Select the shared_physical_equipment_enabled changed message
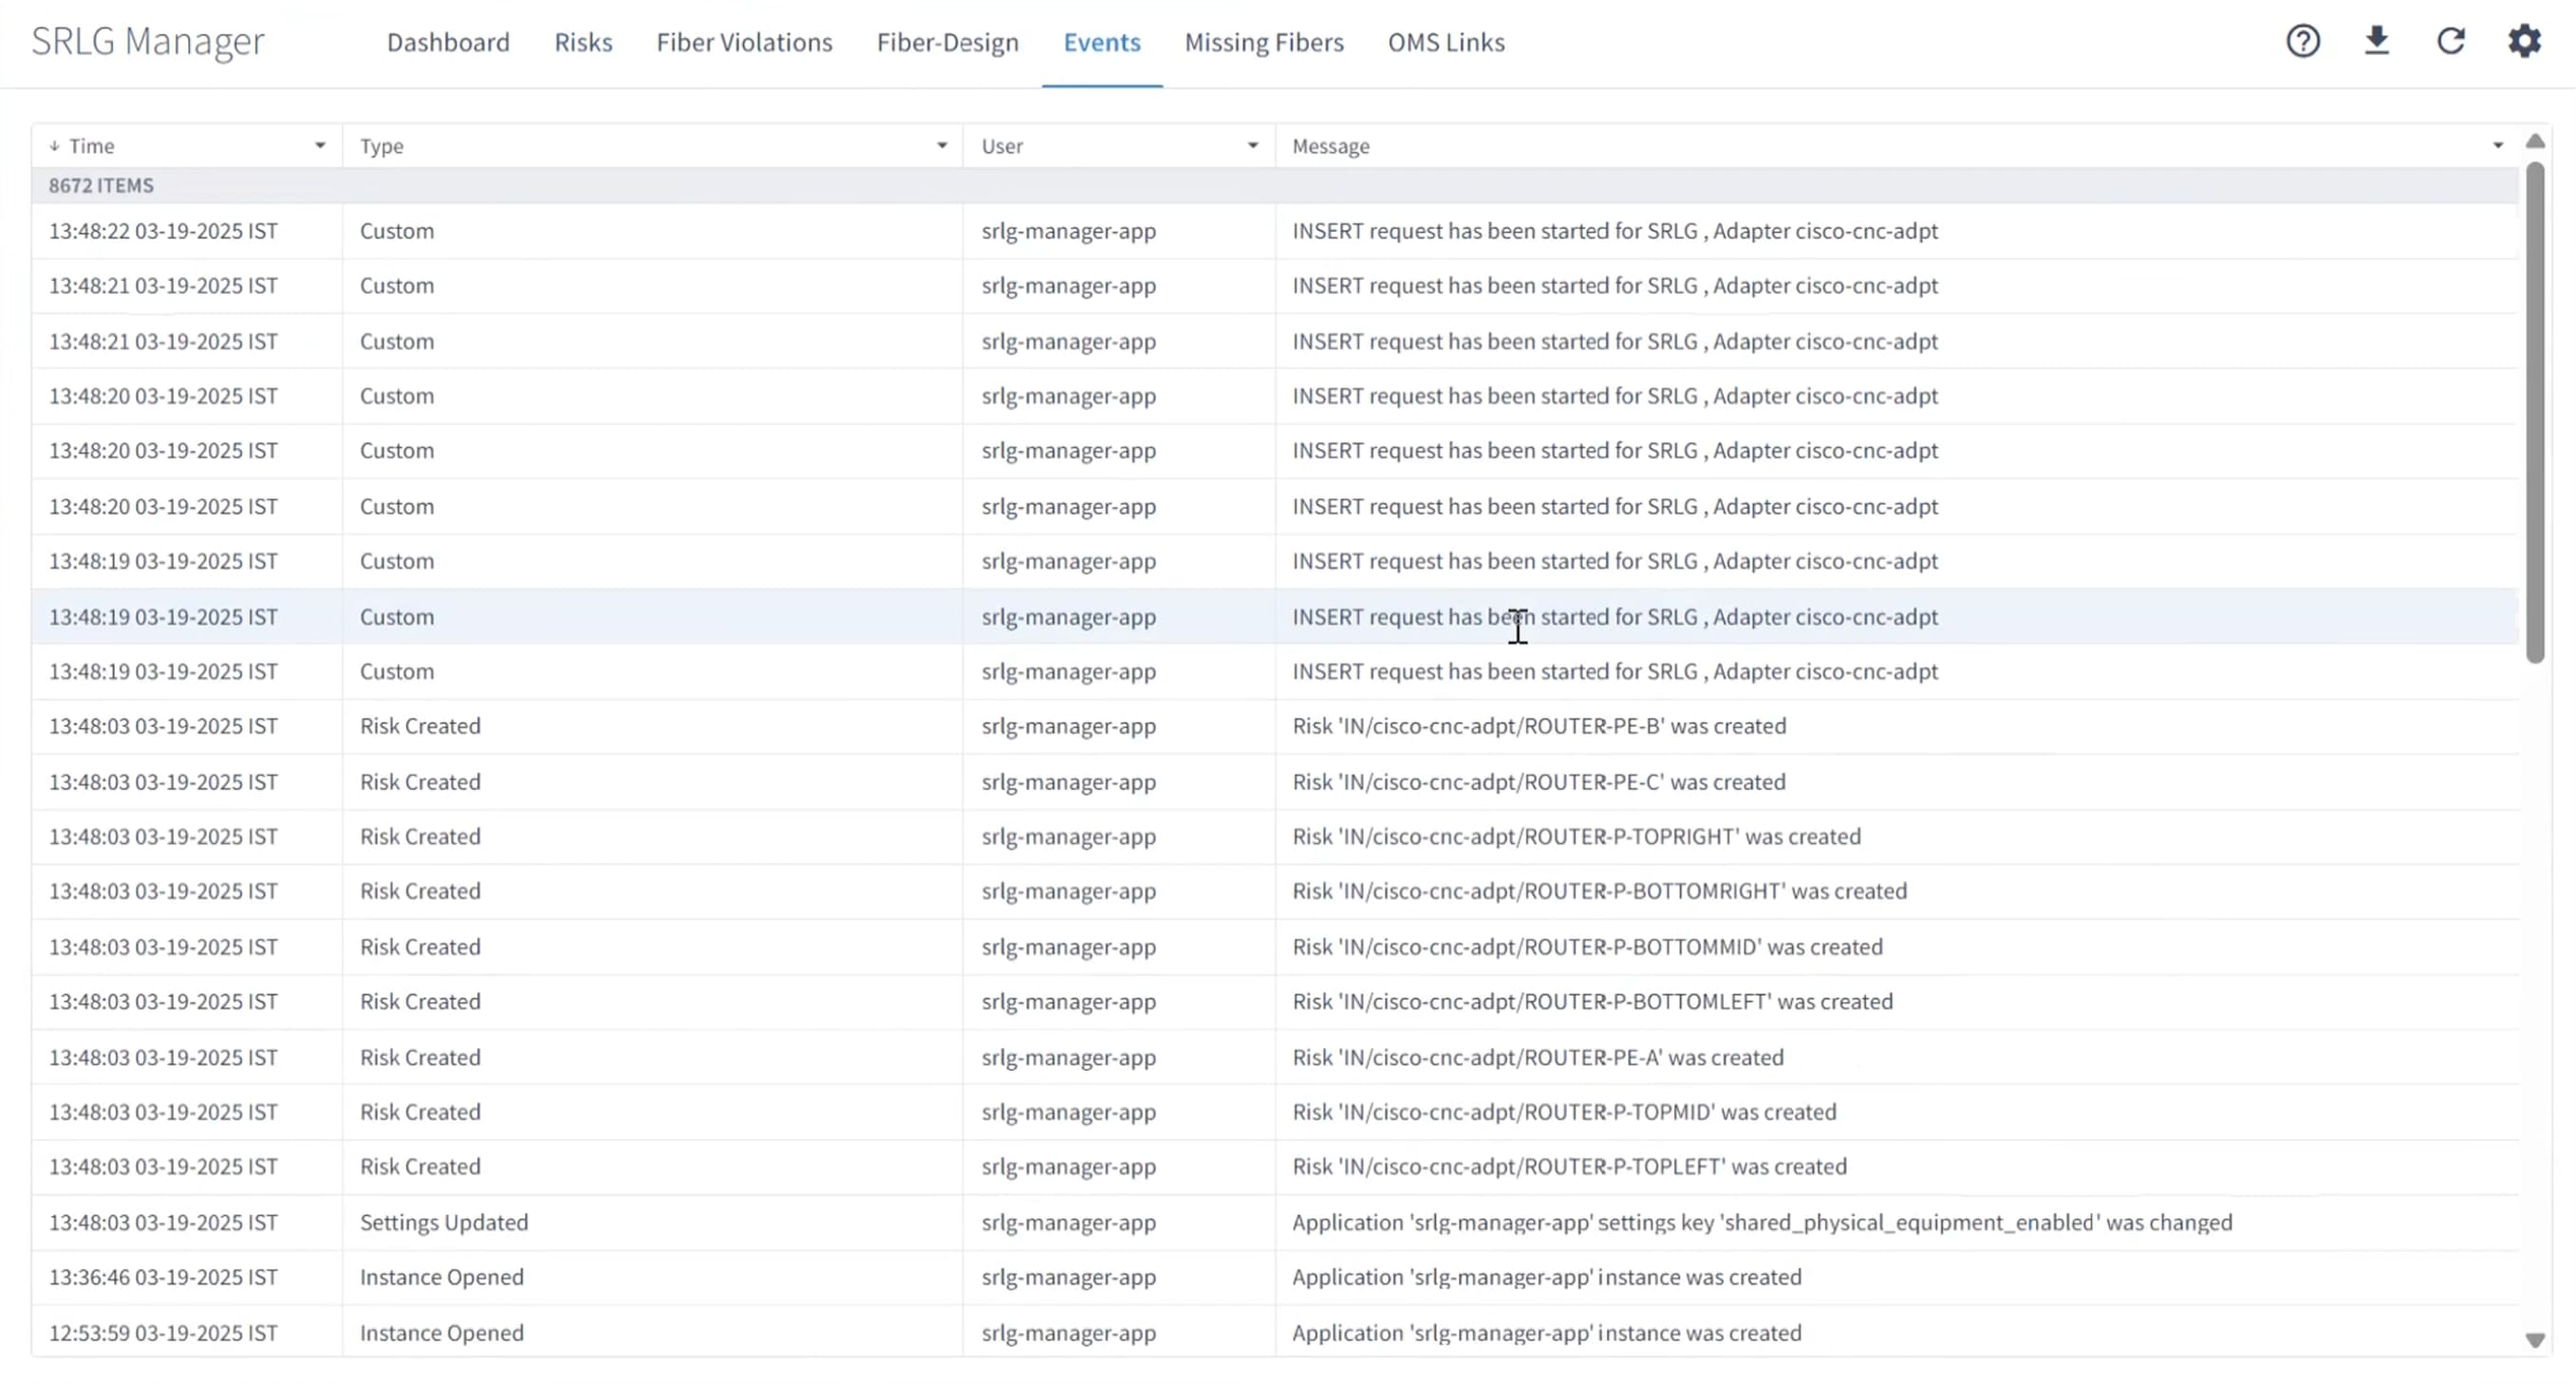Image resolution: width=2576 pixels, height=1384 pixels. (x=1762, y=1223)
